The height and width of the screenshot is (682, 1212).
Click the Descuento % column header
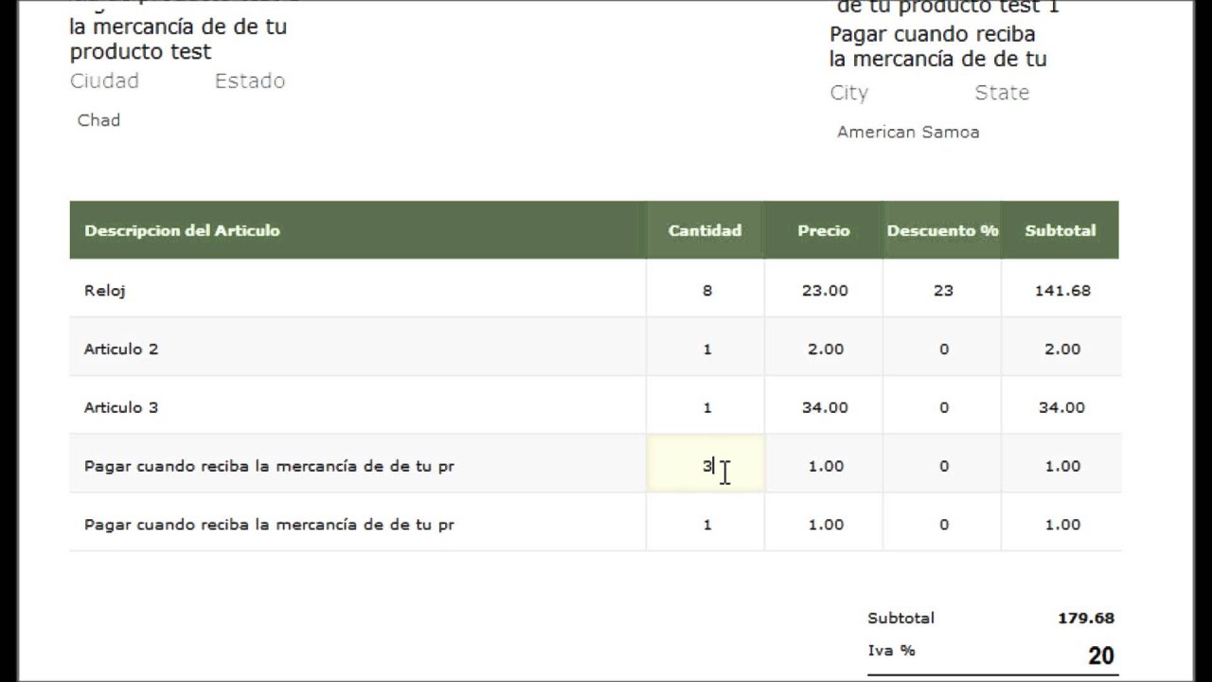pyautogui.click(x=942, y=230)
